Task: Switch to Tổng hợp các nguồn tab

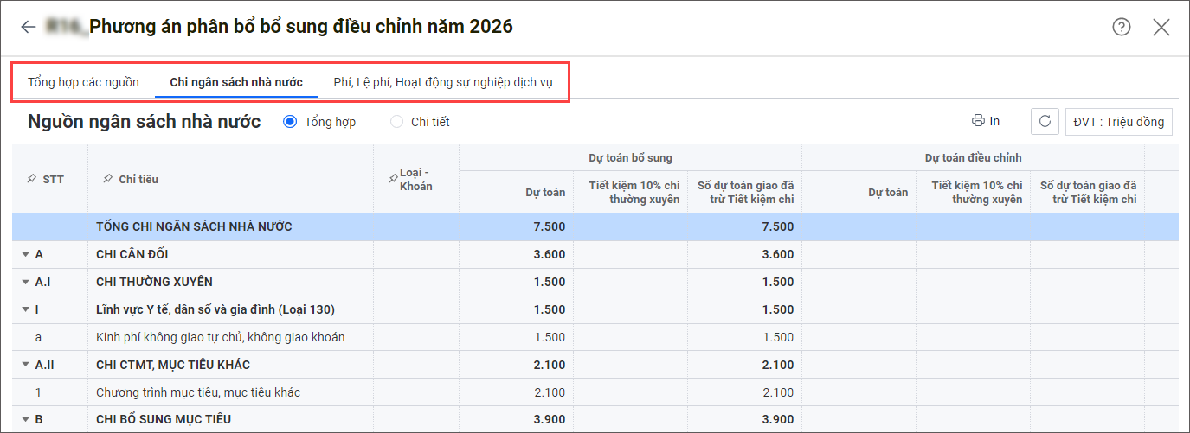Action: point(83,82)
